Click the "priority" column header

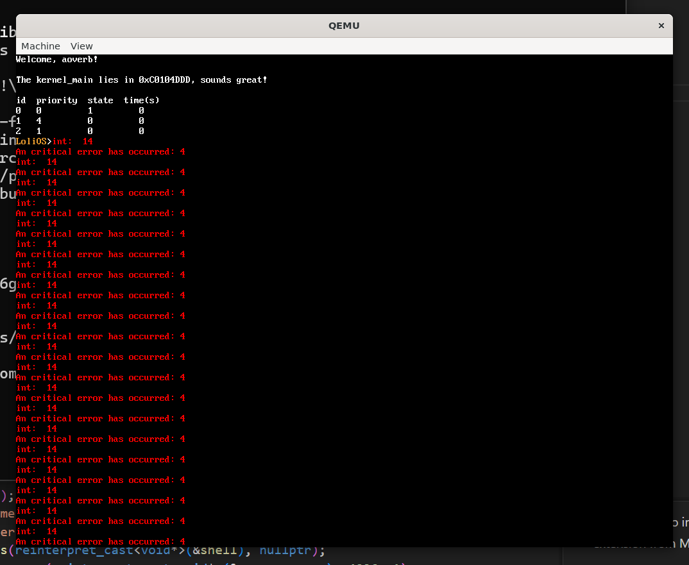[x=56, y=101]
